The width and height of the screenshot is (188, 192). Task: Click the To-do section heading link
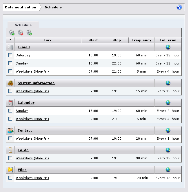(23, 150)
